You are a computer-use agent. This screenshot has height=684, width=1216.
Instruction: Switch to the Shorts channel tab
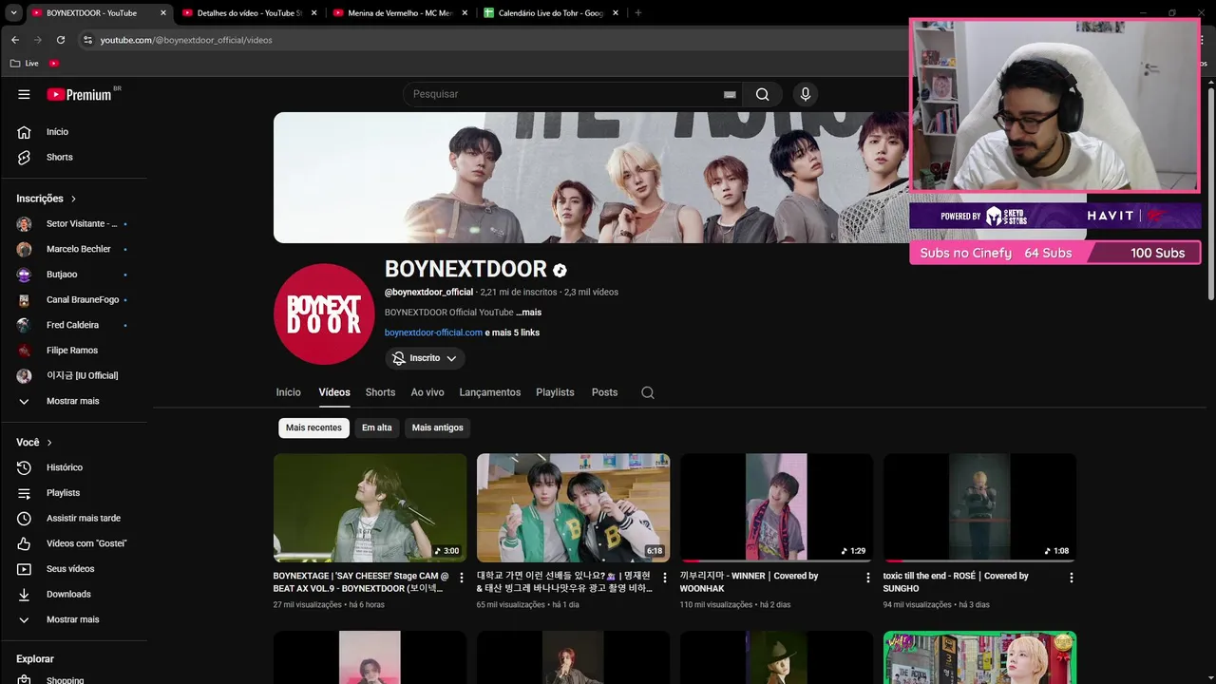coord(380,392)
